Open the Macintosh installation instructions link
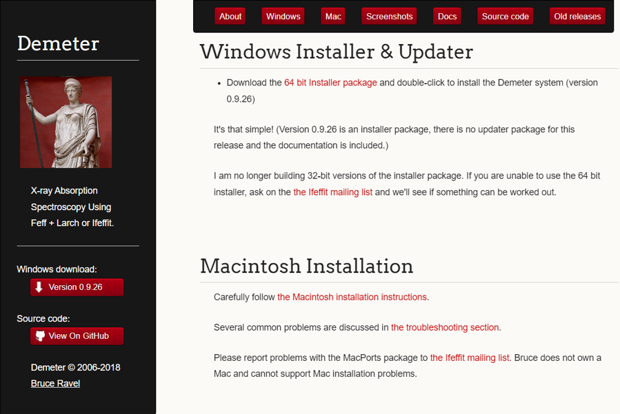 352,297
